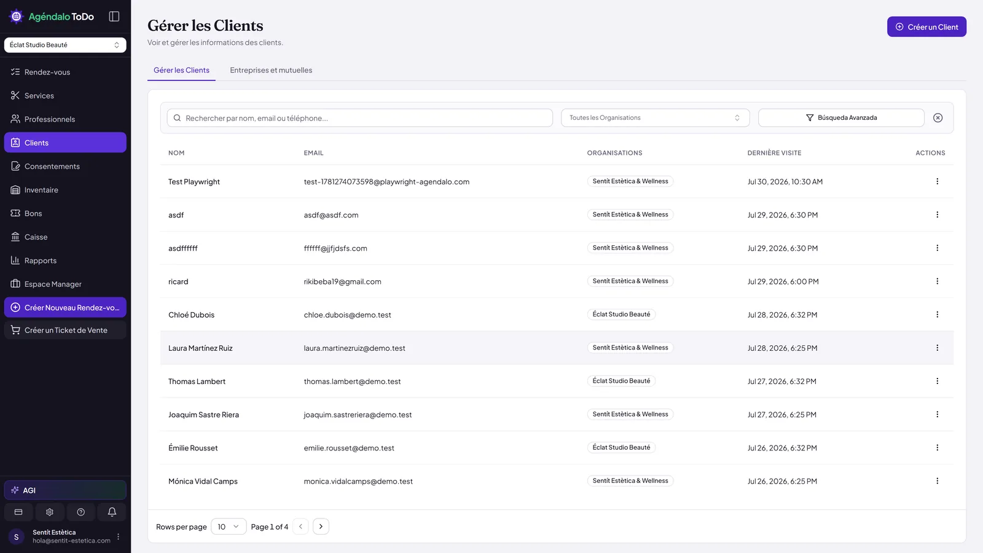Go to Services in sidebar
This screenshot has width=983, height=553.
[65, 96]
